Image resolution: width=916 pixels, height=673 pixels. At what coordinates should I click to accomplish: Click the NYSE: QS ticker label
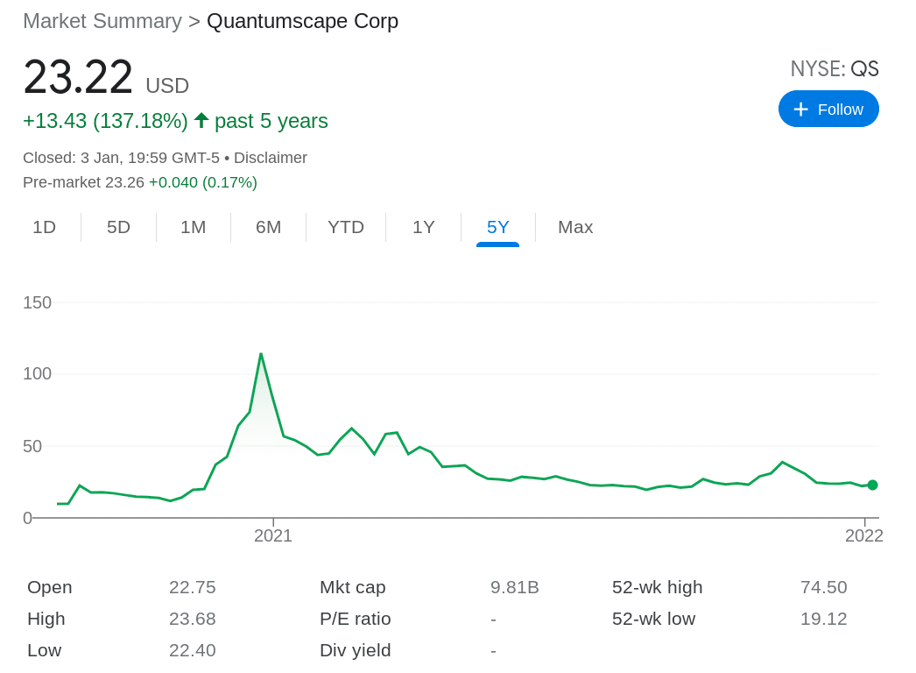pos(834,69)
